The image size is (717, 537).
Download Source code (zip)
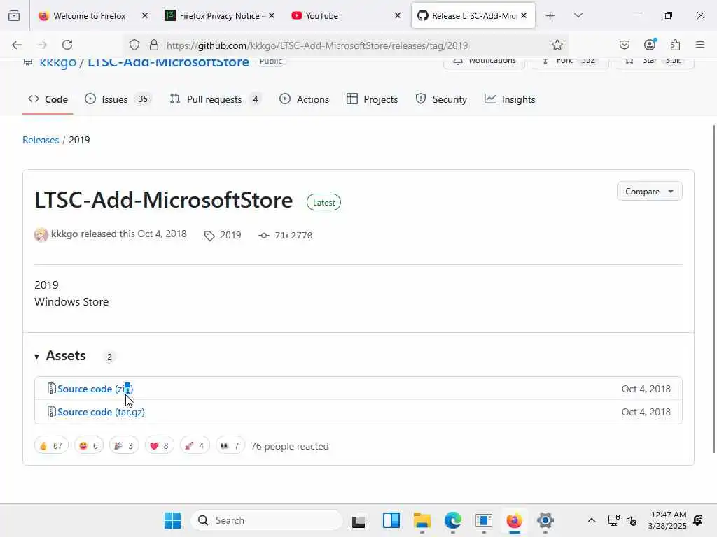coord(95,389)
